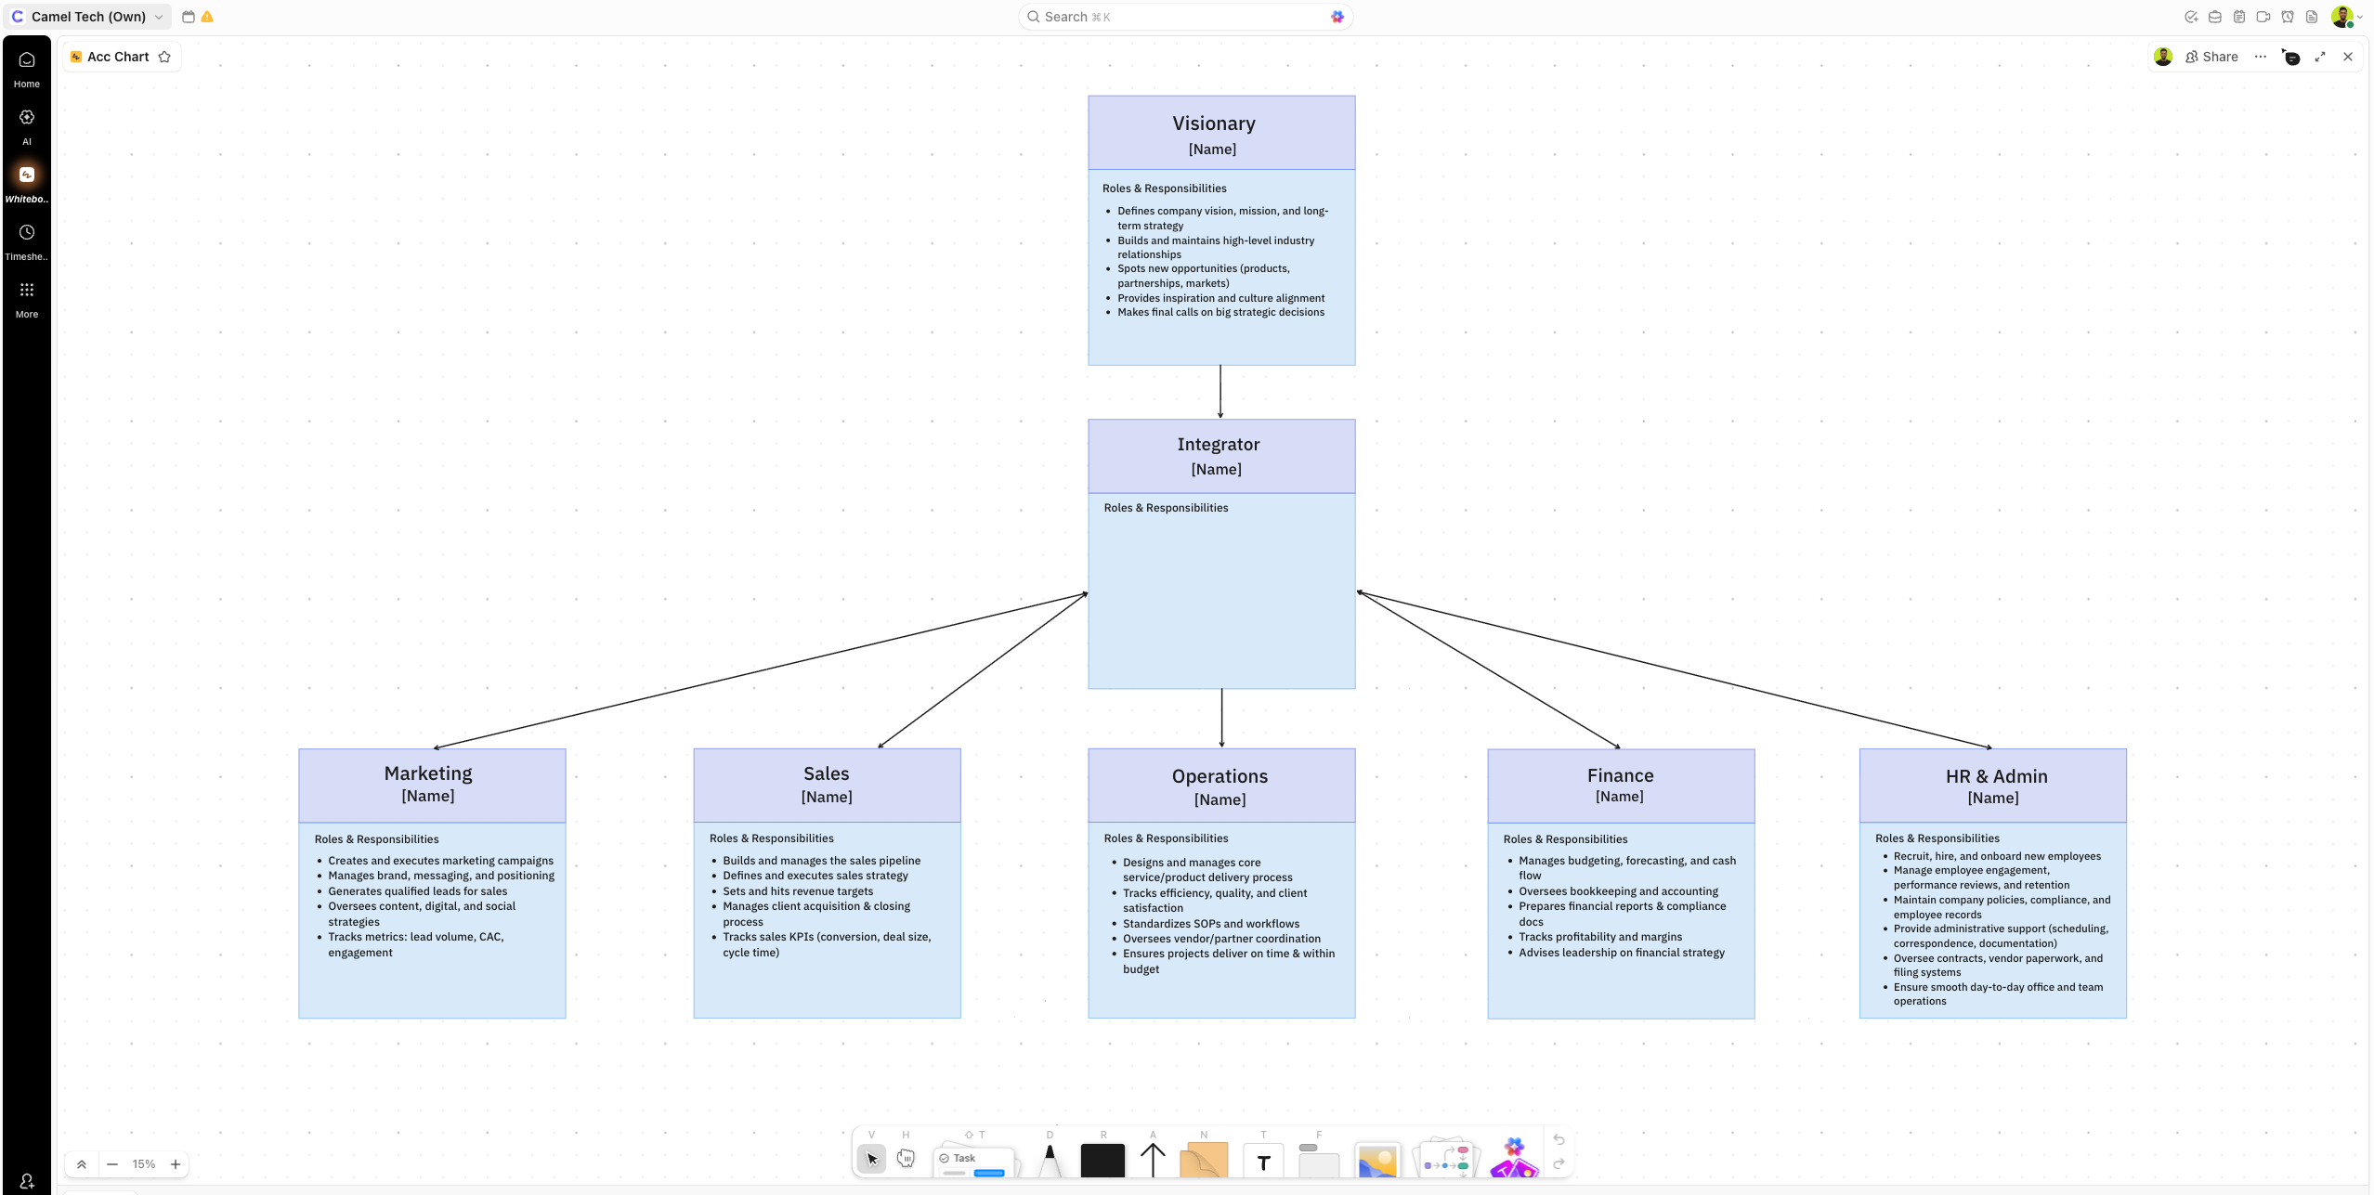This screenshot has width=2374, height=1195.
Task: Select the pen draw tool
Action: coord(1050,1160)
